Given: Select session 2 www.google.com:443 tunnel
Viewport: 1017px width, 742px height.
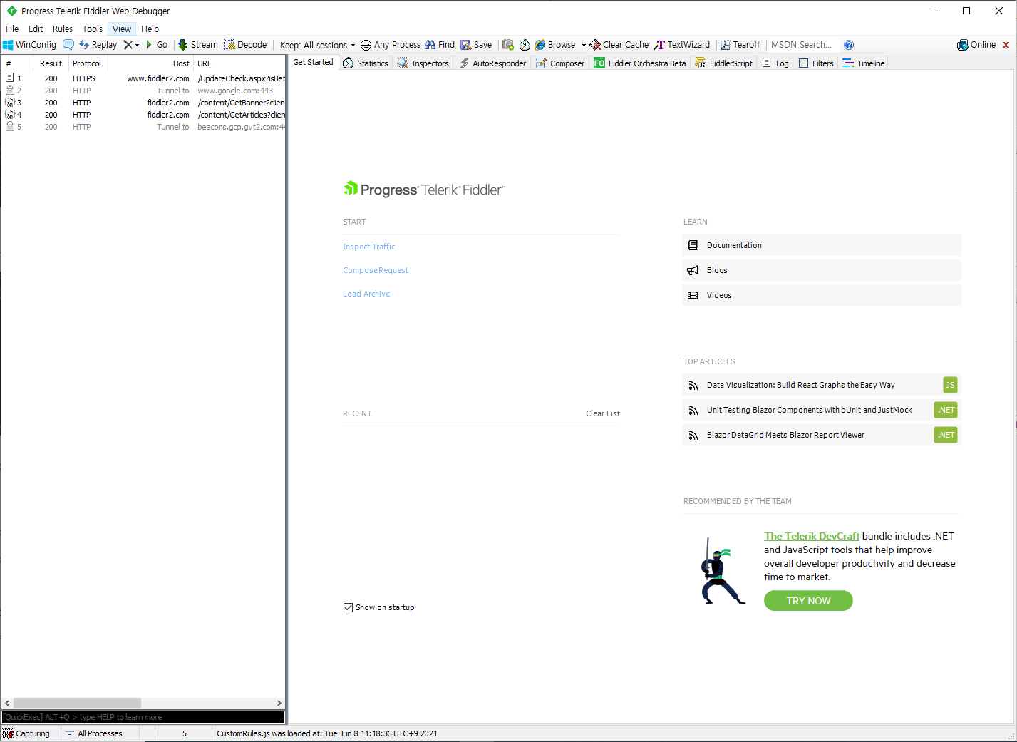Looking at the screenshot, I should click(x=143, y=91).
